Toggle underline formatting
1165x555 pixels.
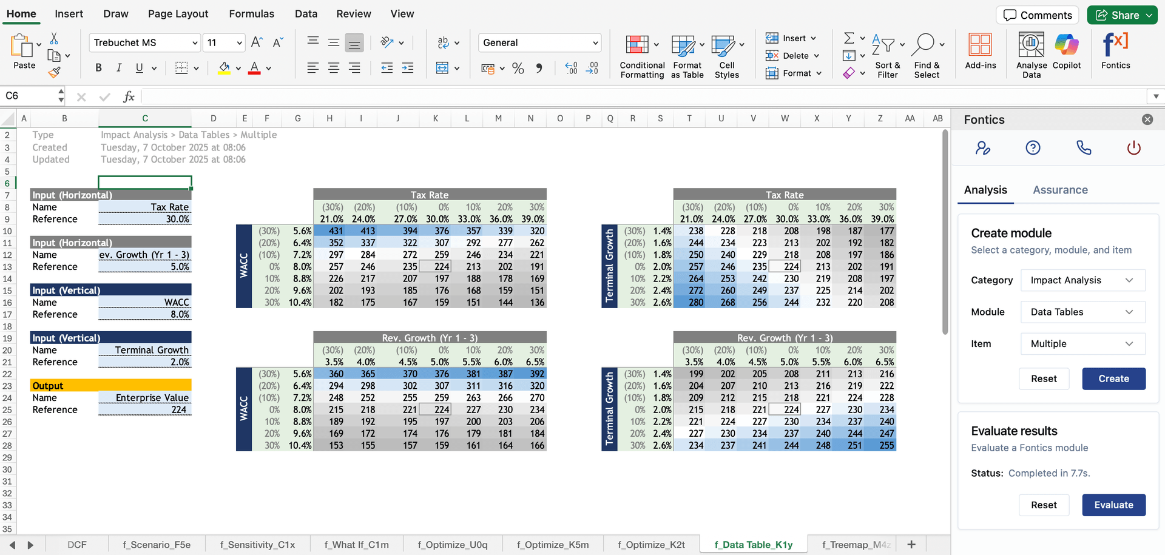[x=138, y=67]
